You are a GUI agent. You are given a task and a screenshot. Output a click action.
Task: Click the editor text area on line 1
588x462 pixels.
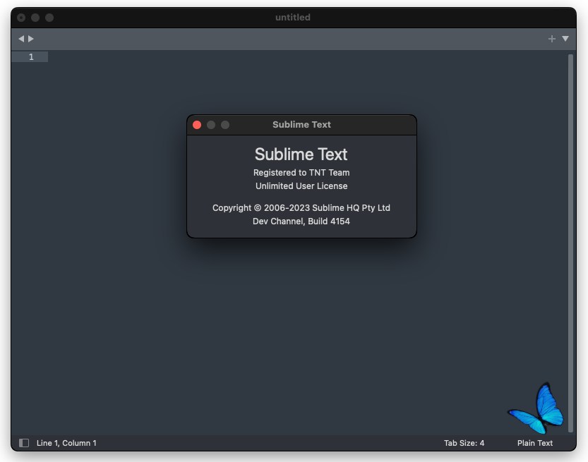tap(308, 57)
